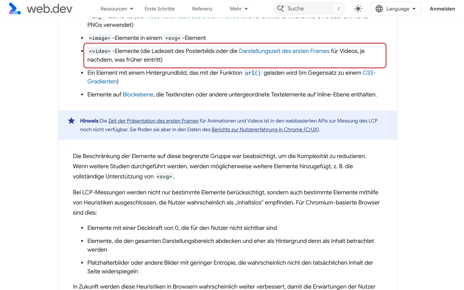Click the 'PNGs verwendet)' text line
This screenshot has width=464, height=290.
pos(110,25)
